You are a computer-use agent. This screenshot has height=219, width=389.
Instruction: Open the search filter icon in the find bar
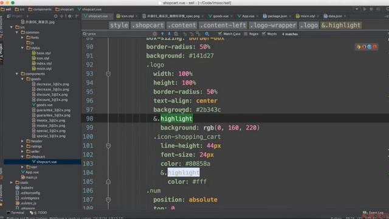(x=207, y=34)
